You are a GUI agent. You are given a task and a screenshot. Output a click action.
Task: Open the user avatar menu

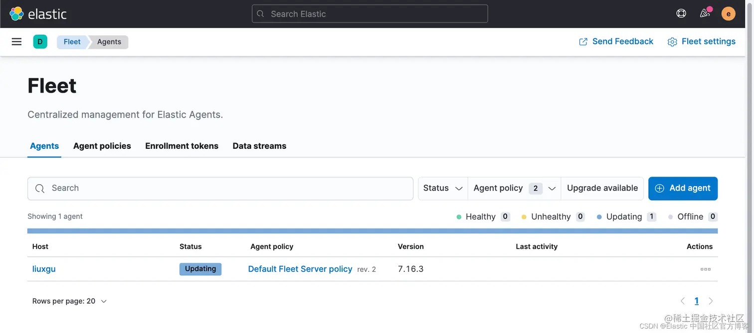[x=728, y=14]
